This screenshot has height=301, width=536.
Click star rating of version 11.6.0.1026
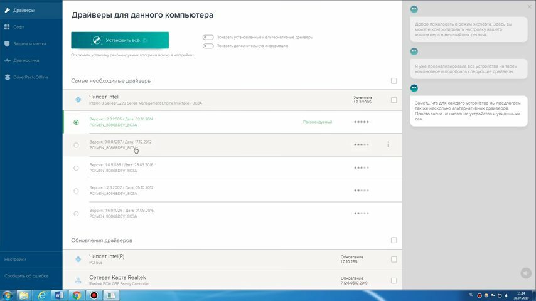(x=362, y=214)
